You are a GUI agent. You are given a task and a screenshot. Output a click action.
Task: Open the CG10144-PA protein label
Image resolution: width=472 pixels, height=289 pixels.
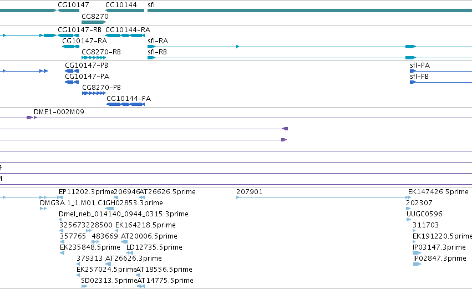click(x=129, y=98)
